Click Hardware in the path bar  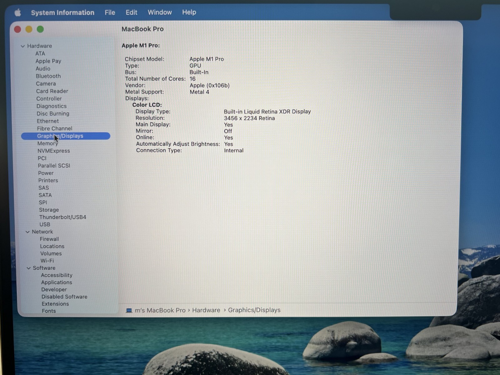206,310
